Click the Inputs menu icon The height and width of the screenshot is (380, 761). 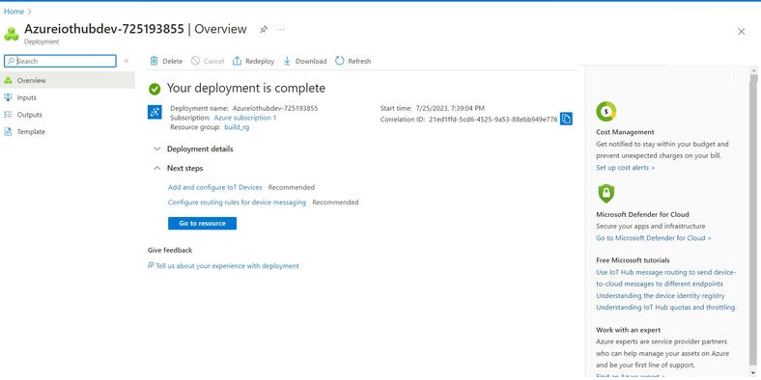[8, 97]
